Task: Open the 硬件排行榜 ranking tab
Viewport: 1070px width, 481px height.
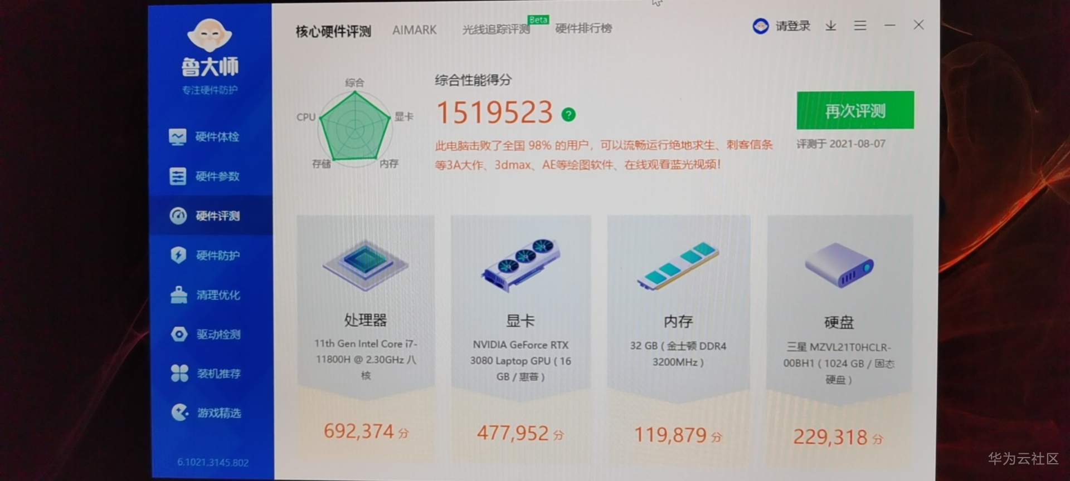Action: coord(583,28)
